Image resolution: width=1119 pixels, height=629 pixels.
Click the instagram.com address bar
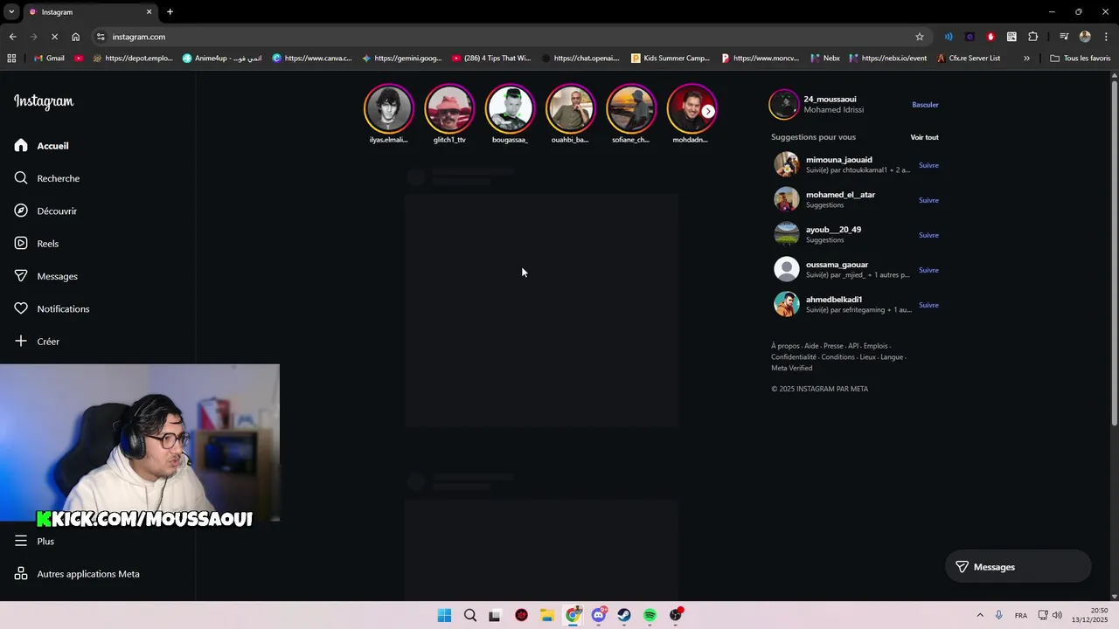pyautogui.click(x=507, y=37)
